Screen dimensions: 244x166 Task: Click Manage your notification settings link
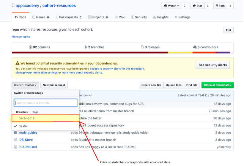37,72
